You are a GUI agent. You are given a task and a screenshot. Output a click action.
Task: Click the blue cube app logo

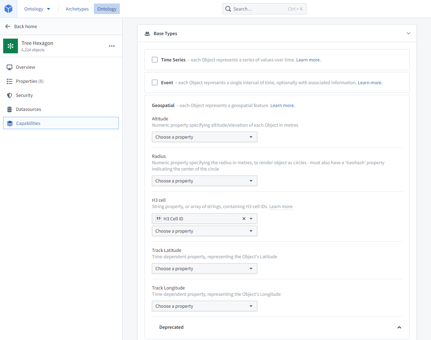(x=8, y=9)
